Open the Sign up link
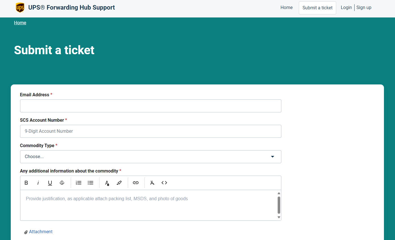395x240 pixels. pyautogui.click(x=364, y=8)
